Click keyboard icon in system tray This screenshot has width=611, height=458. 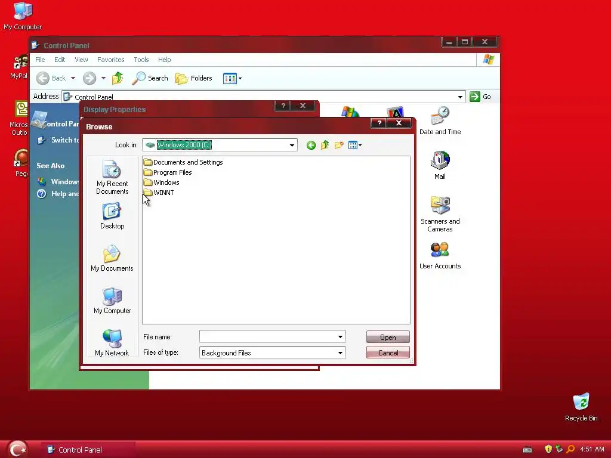tap(527, 450)
